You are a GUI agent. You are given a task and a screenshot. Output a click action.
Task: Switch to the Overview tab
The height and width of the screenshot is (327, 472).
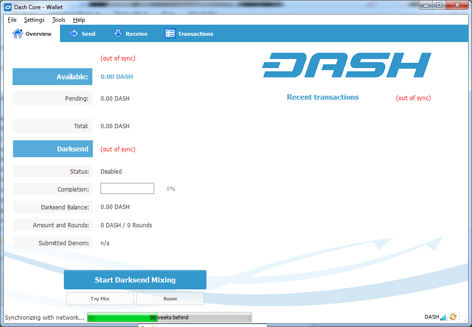[x=32, y=33]
